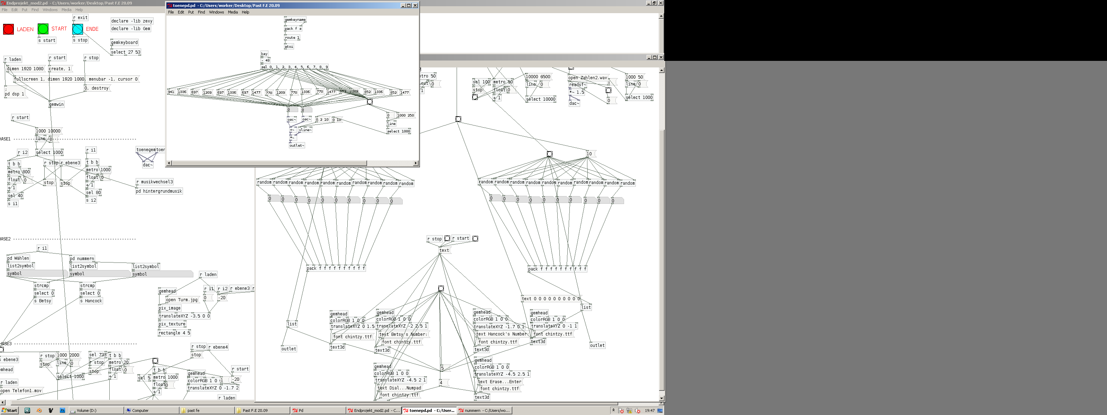Viewport: 1107px width, 415px height.
Task: Click toenepd.pd horizontal scrollbar thumb
Action: [x=269, y=163]
